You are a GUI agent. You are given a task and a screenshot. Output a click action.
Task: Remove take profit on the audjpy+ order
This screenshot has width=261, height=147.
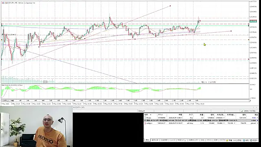point(234,123)
